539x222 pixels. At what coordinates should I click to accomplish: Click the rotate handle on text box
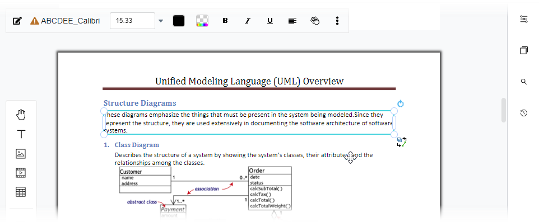[401, 103]
